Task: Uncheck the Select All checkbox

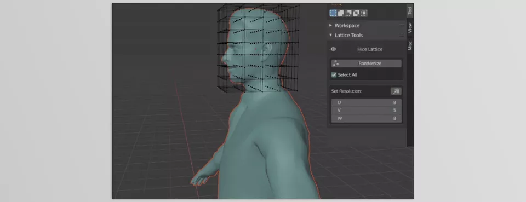Action: pos(334,74)
